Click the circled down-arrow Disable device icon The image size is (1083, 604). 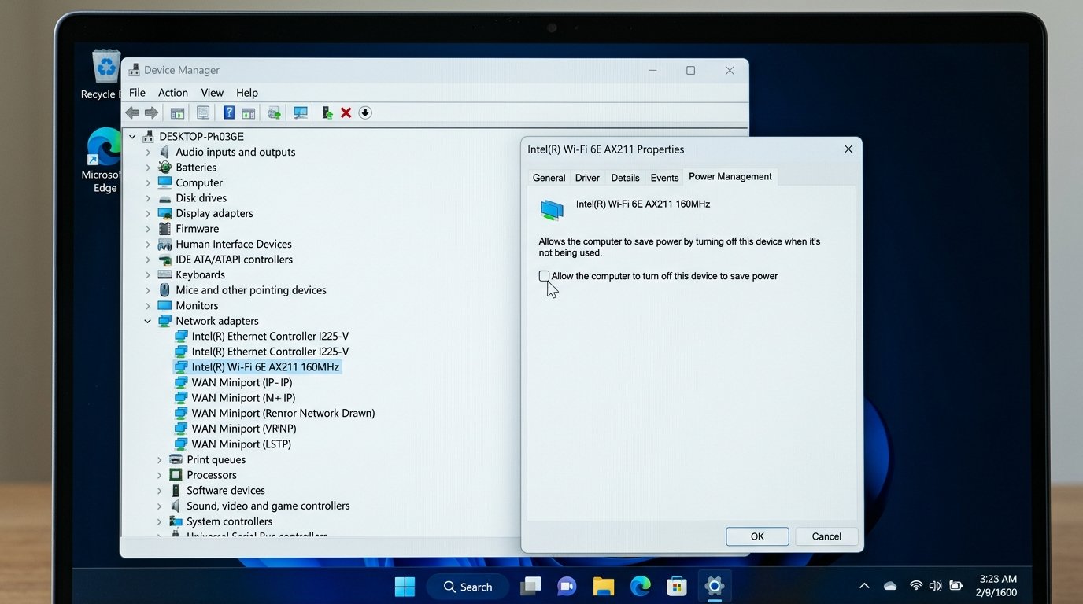pyautogui.click(x=365, y=113)
